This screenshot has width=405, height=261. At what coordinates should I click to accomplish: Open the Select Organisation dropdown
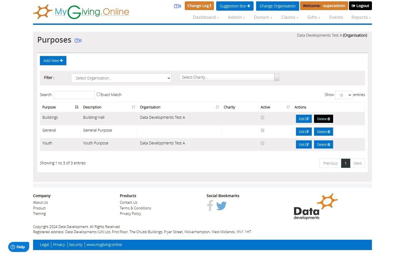coord(121,78)
